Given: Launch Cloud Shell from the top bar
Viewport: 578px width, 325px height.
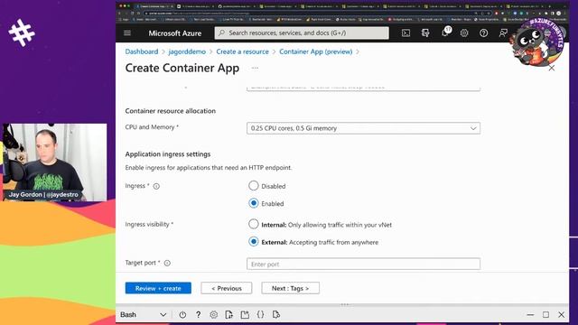Looking at the screenshot, I should pos(406,32).
